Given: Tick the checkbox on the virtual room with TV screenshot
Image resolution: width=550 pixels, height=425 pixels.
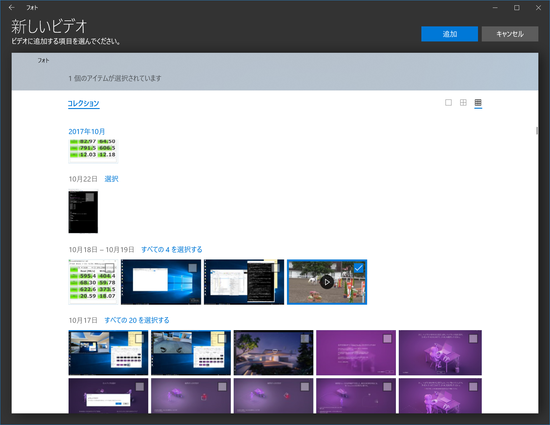Looking at the screenshot, I should tap(140, 338).
